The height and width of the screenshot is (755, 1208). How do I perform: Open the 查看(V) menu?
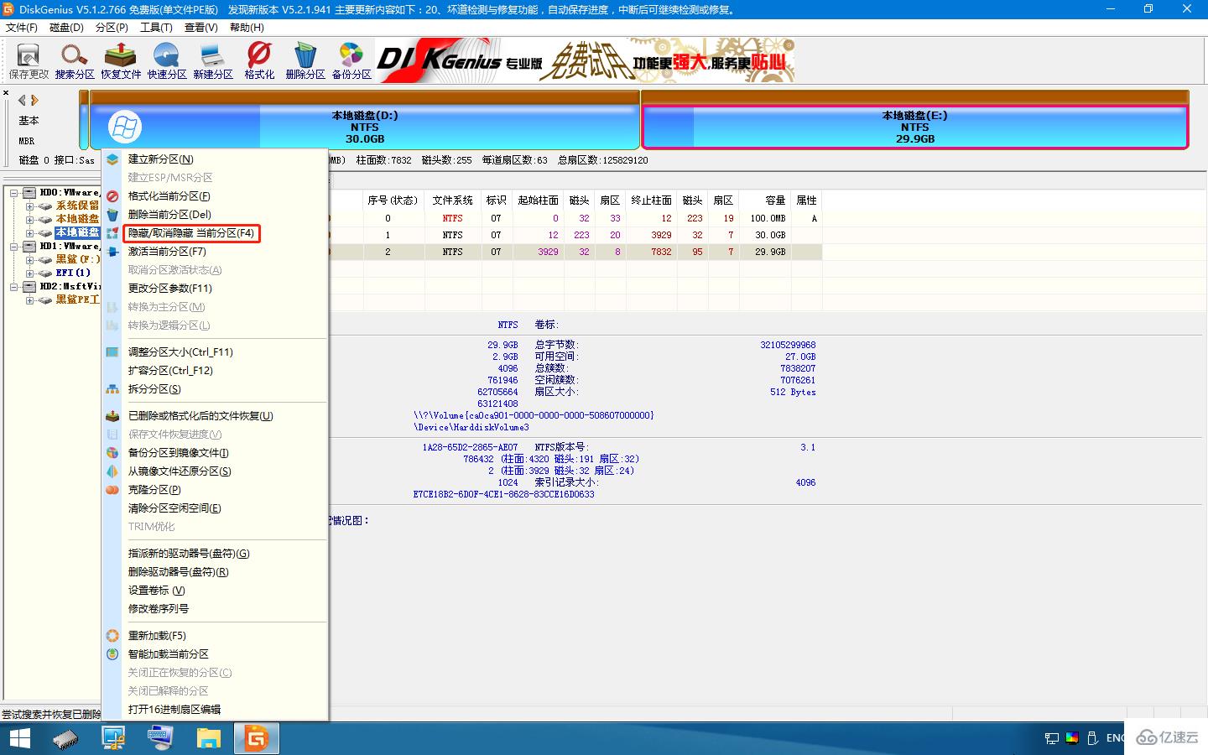(201, 28)
